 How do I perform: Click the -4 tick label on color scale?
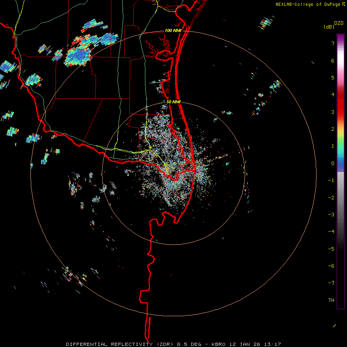pyautogui.click(x=331, y=231)
